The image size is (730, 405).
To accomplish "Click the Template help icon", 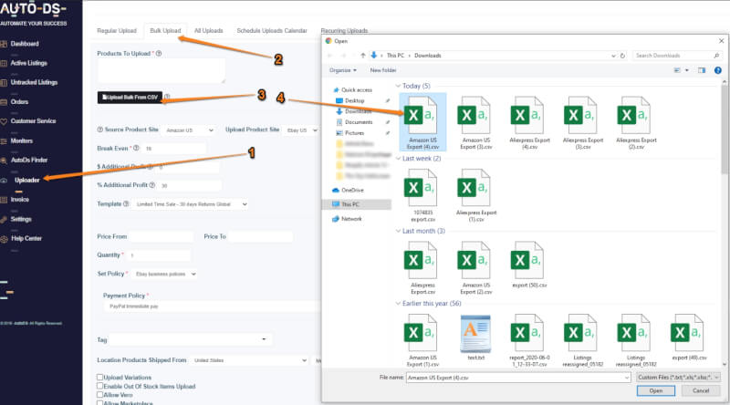I will 126,204.
